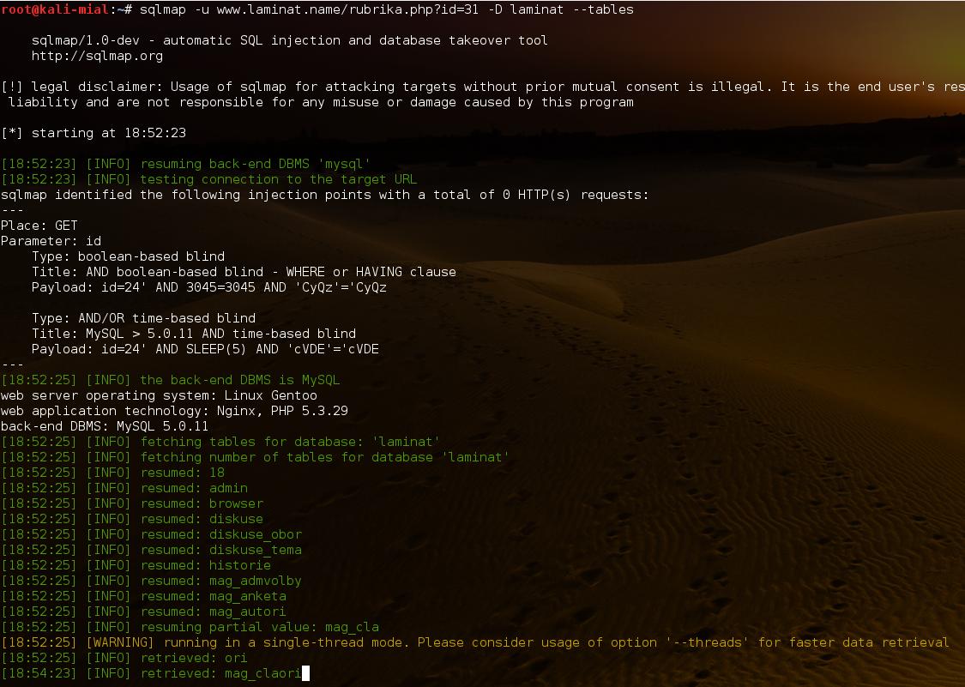This screenshot has height=687, width=965.
Task: Click the 'resumed: admin' table name
Action: click(228, 487)
